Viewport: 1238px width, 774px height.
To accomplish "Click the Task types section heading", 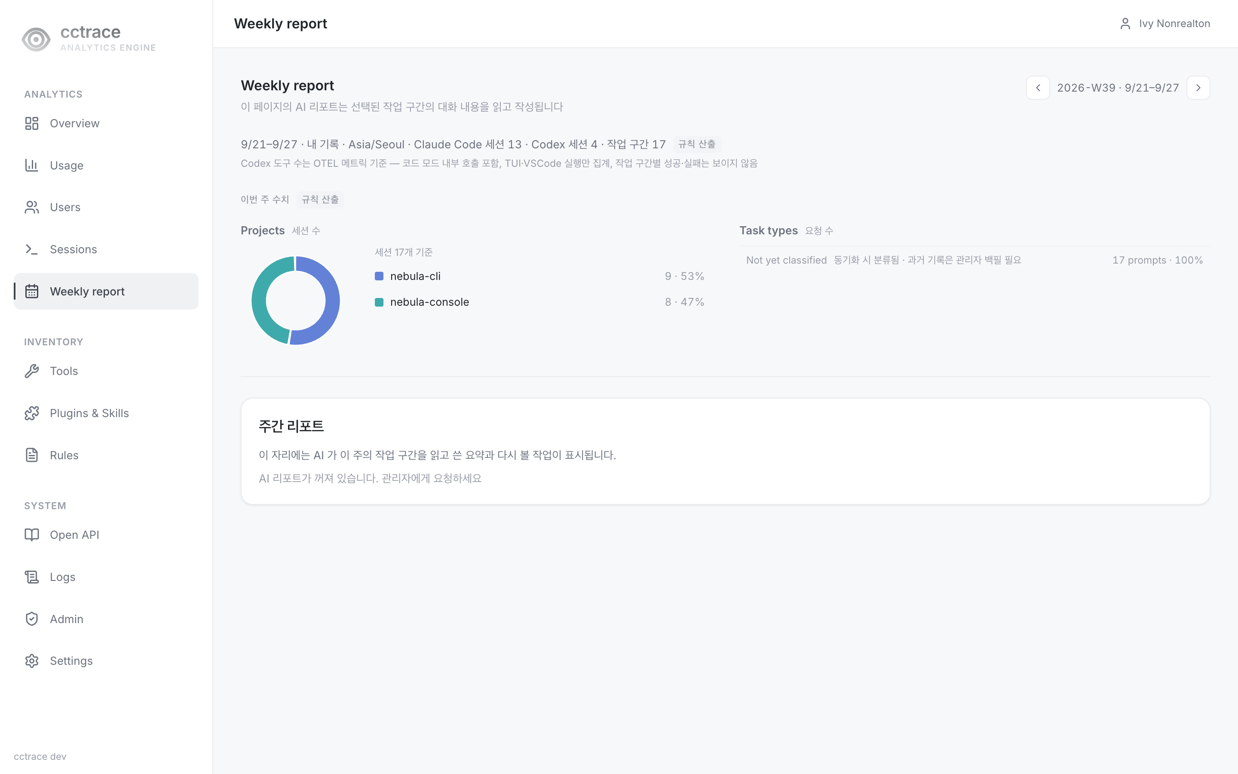I will (x=769, y=230).
